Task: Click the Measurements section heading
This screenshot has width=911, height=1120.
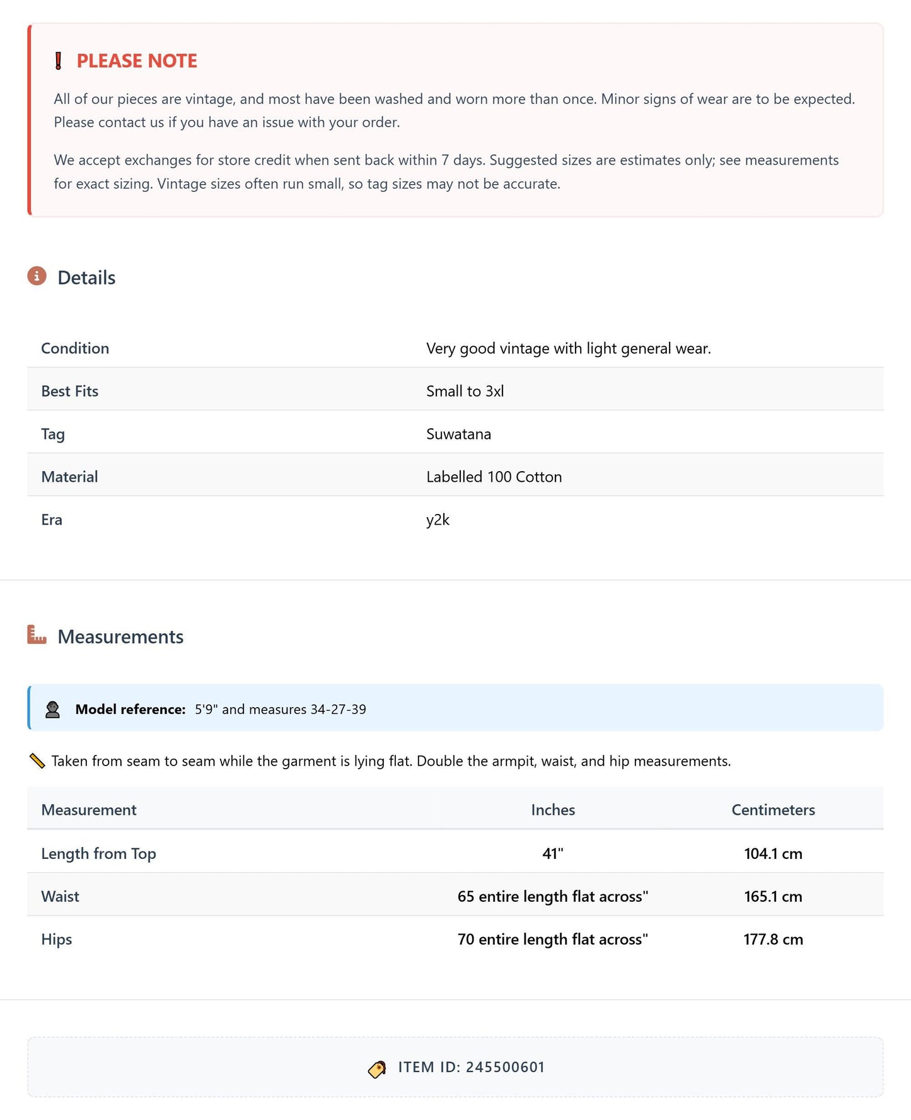Action: pos(120,636)
